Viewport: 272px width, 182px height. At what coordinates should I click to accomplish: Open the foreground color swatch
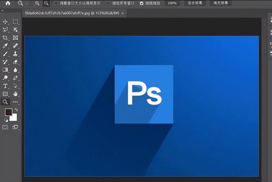pyautogui.click(x=8, y=112)
